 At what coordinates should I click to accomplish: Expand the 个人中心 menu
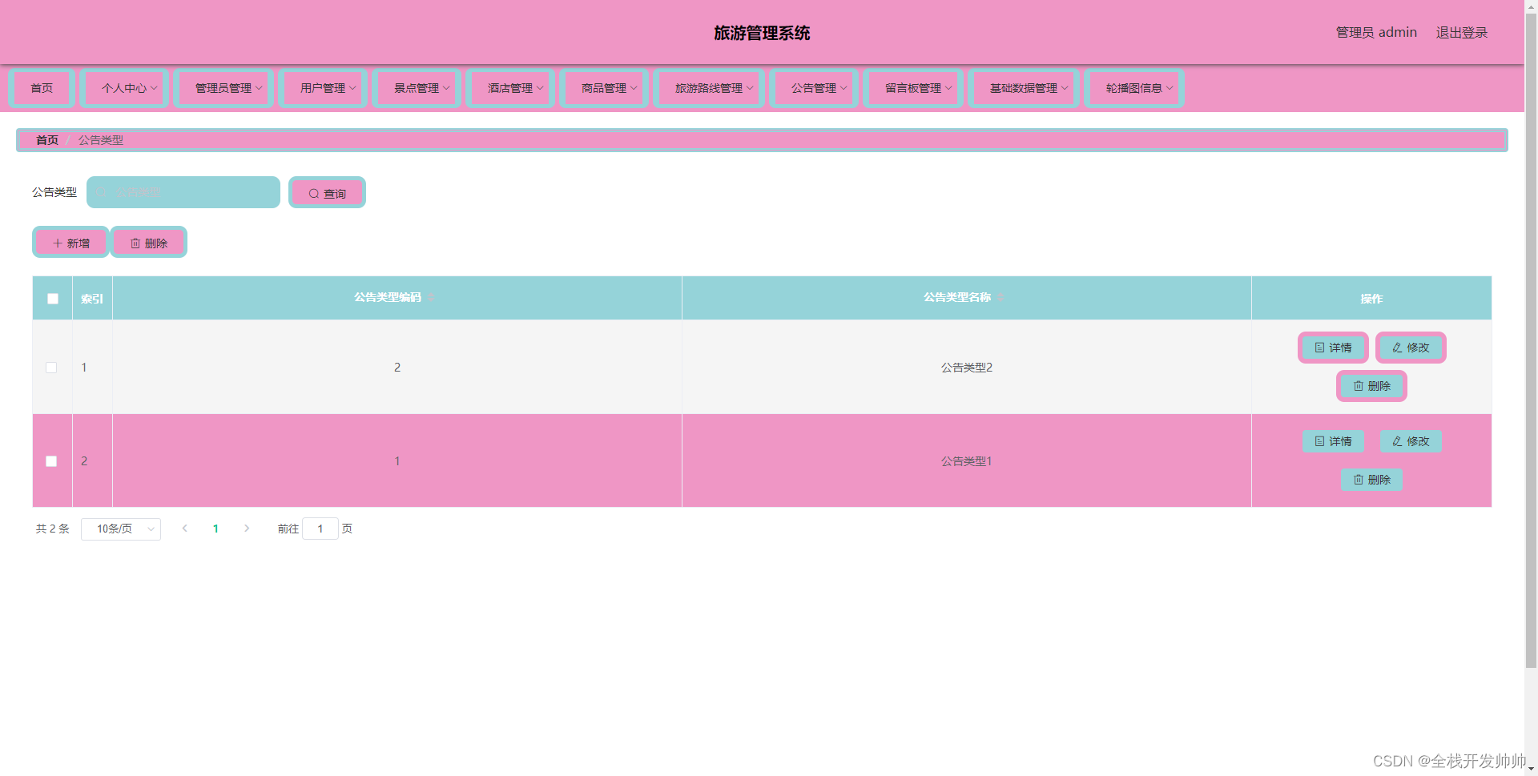coord(125,88)
